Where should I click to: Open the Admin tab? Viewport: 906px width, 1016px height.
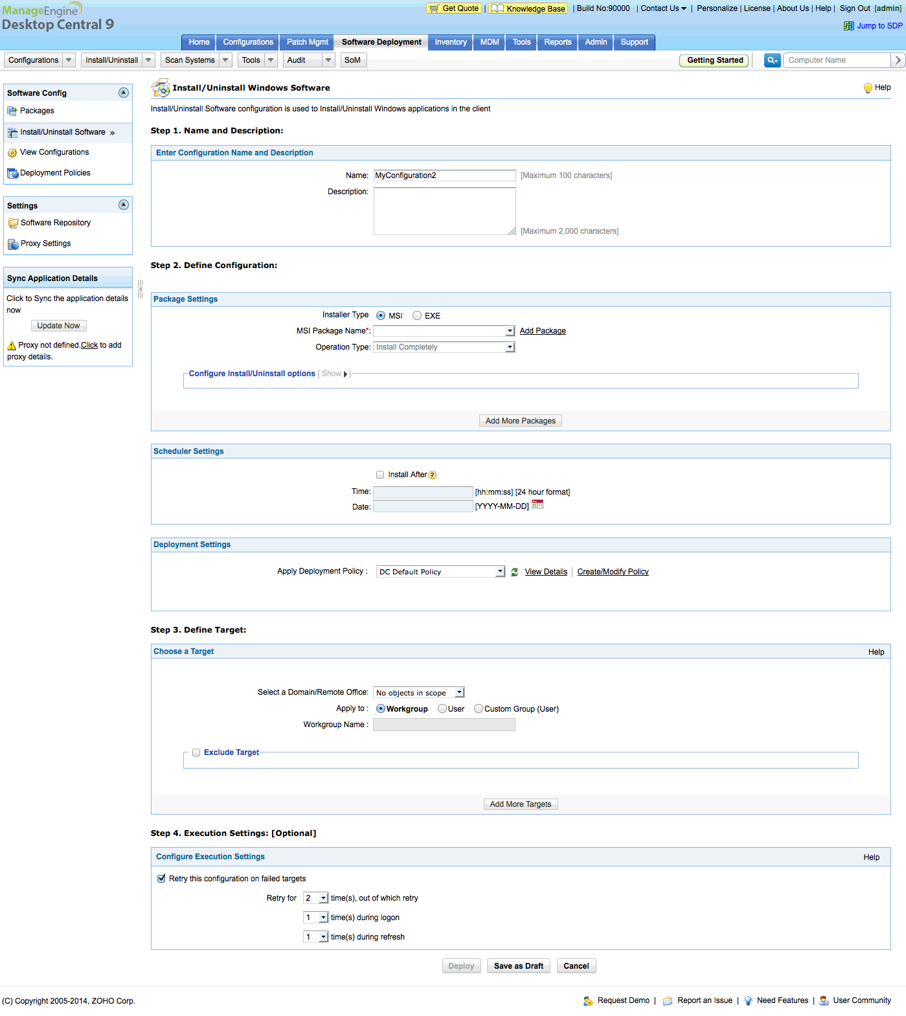tap(596, 42)
